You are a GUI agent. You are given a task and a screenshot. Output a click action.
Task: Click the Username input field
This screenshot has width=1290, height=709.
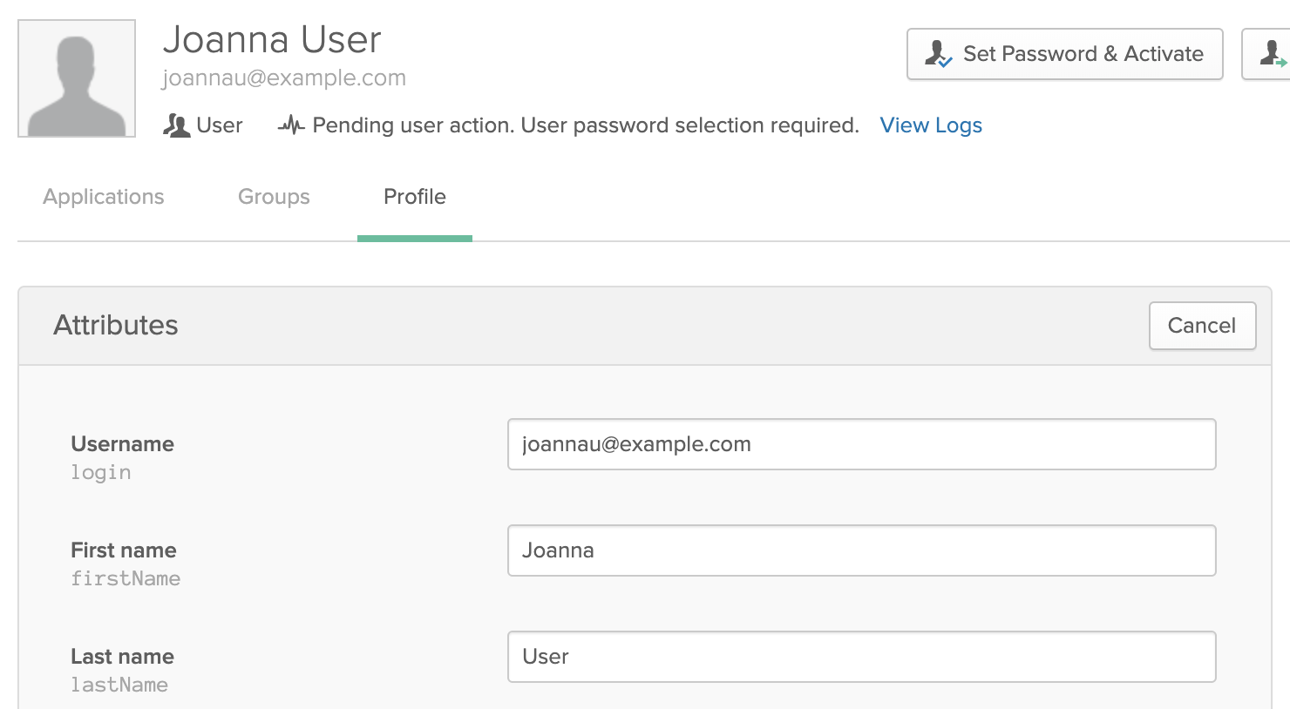point(862,444)
